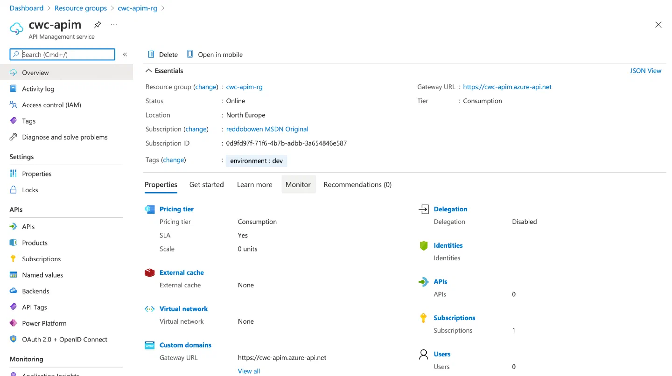The width and height of the screenshot is (672, 376).
Task: Change the resource group
Action: point(206,87)
